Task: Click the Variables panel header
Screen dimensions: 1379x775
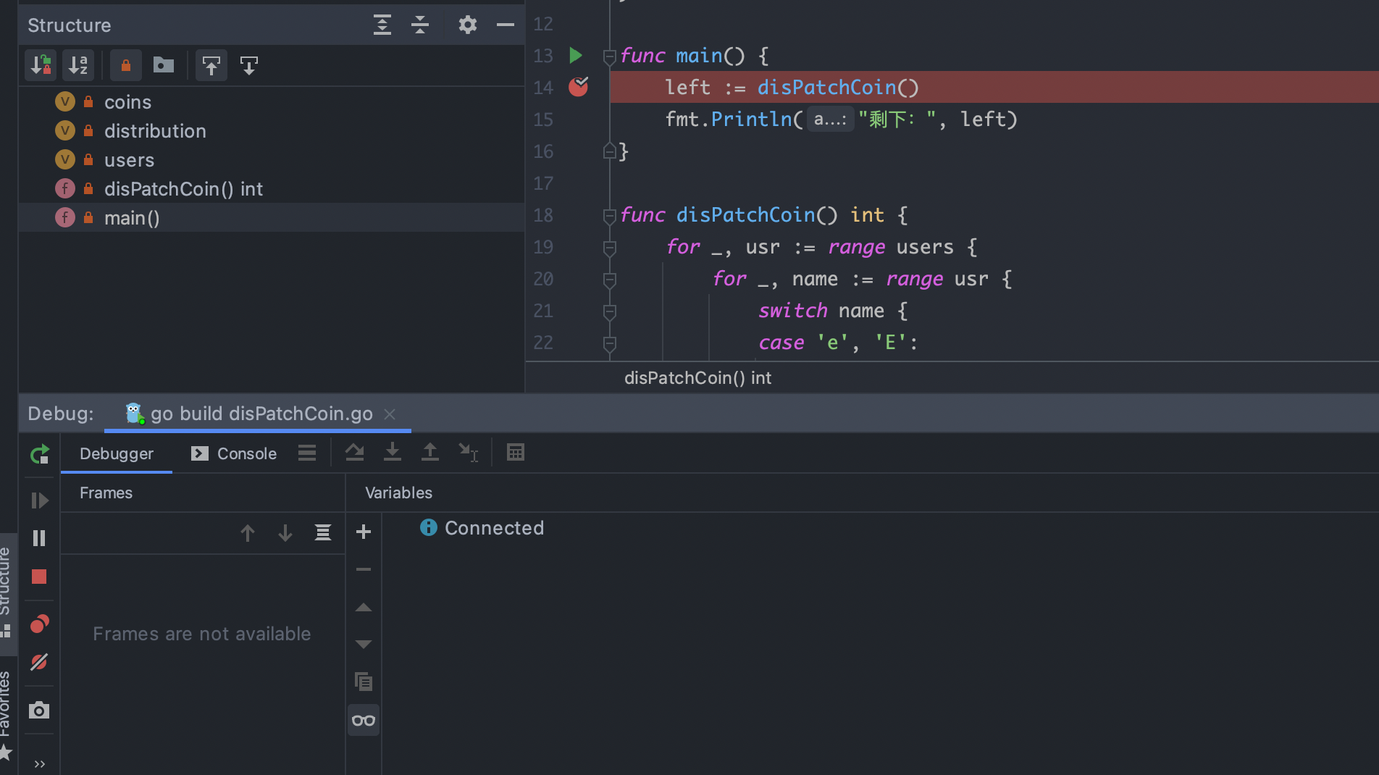Action: pos(398,493)
